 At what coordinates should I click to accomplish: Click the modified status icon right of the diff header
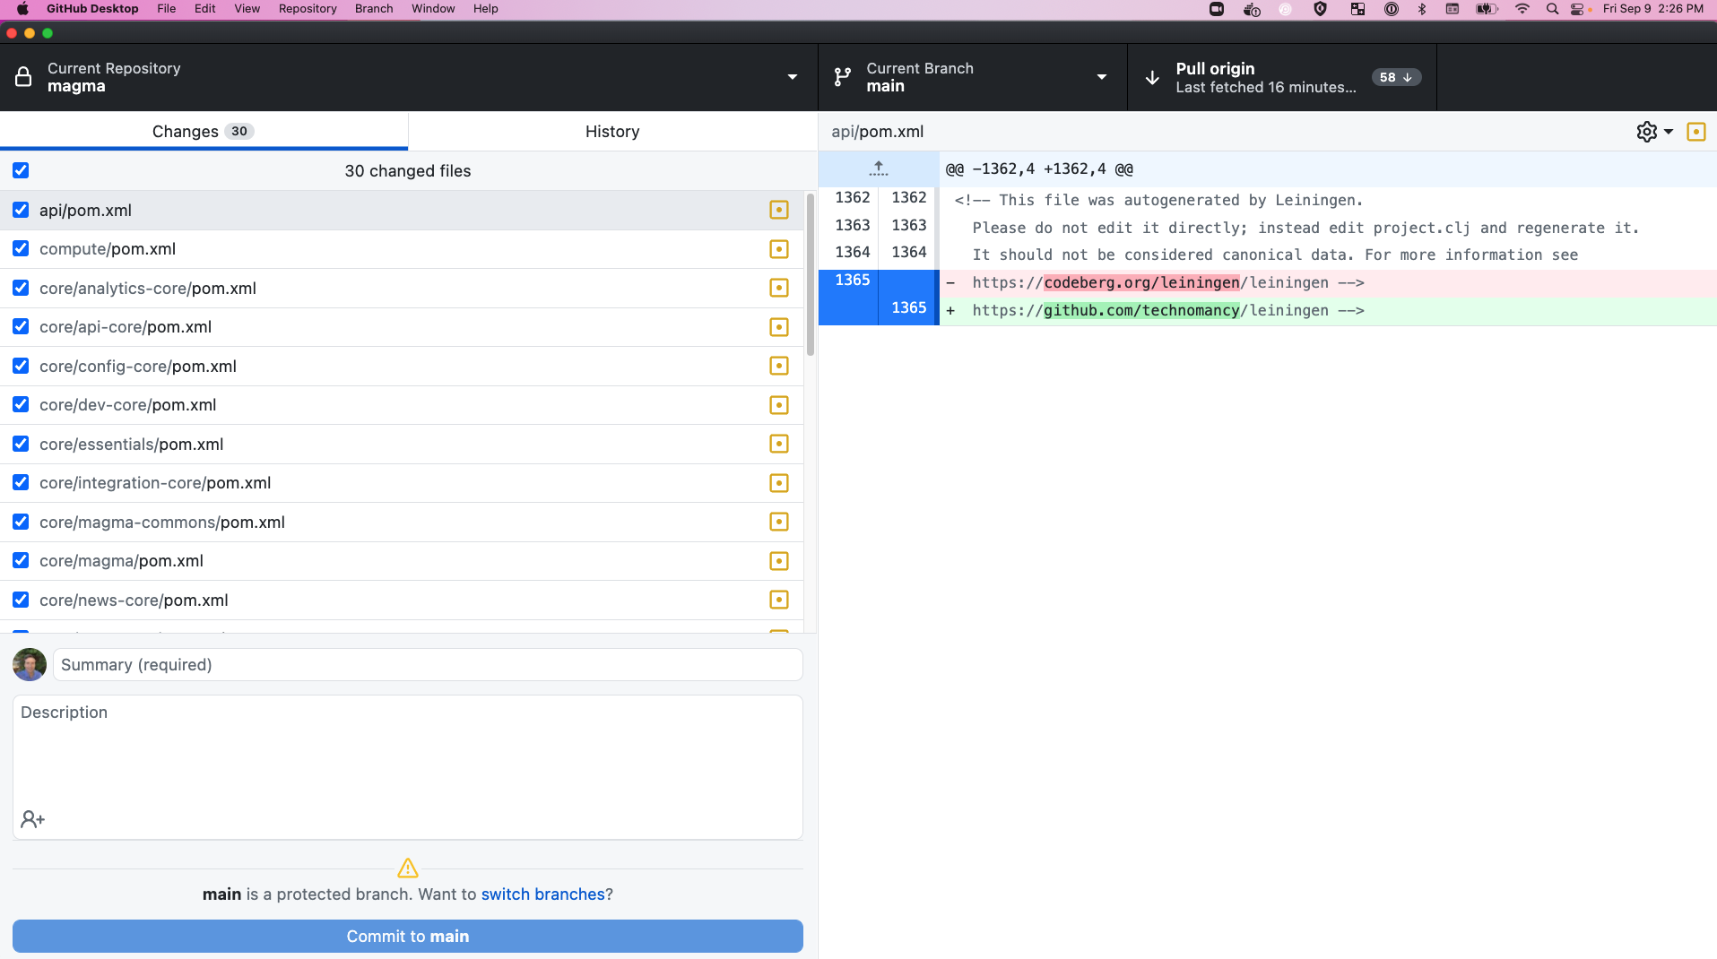(1695, 131)
